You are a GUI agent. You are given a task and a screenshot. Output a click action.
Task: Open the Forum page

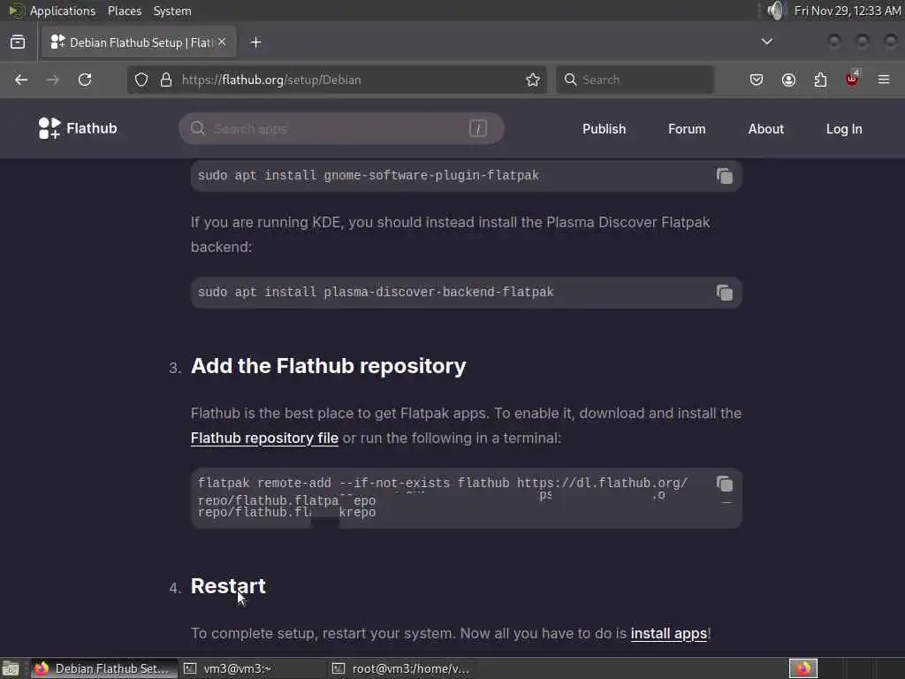click(687, 129)
